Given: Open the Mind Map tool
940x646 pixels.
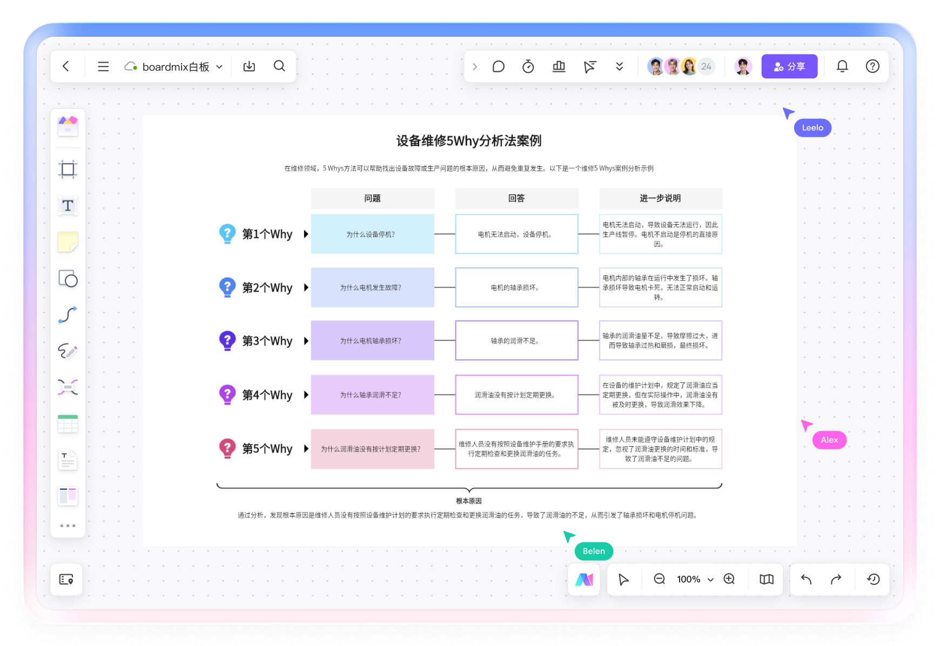Looking at the screenshot, I should pos(67,387).
